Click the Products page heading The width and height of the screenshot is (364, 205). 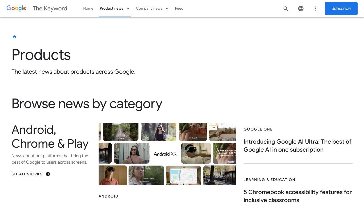pos(41,55)
